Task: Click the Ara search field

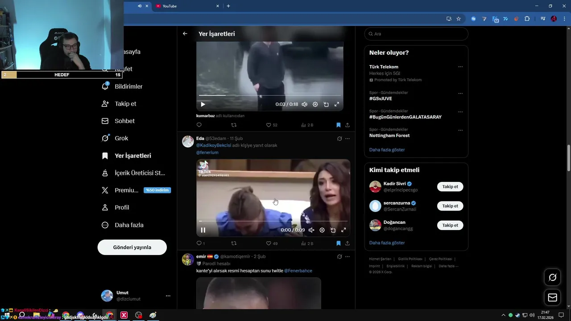Action: [x=416, y=34]
